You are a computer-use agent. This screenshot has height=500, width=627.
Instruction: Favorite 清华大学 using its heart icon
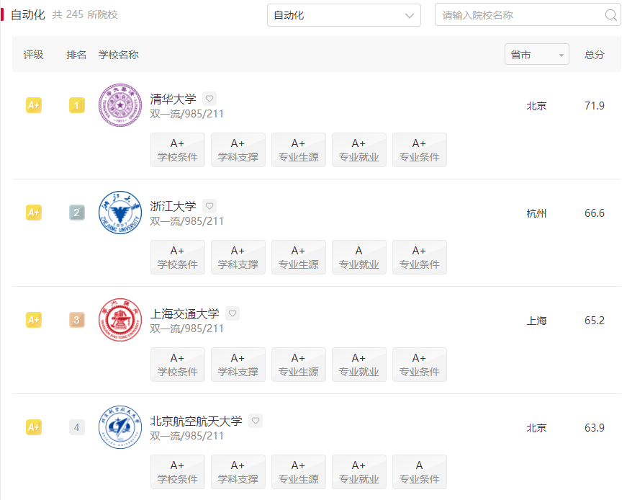[x=209, y=98]
